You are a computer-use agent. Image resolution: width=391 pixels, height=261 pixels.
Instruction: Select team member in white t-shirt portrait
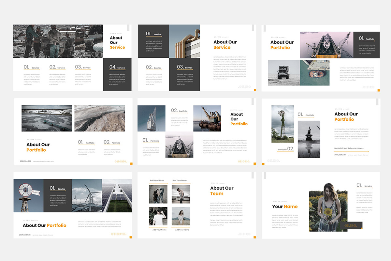click(x=158, y=216)
